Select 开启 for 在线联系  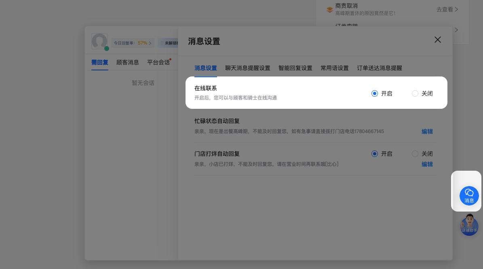pyautogui.click(x=375, y=93)
